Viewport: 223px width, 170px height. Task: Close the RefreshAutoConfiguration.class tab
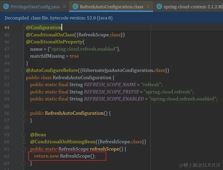click(148, 6)
